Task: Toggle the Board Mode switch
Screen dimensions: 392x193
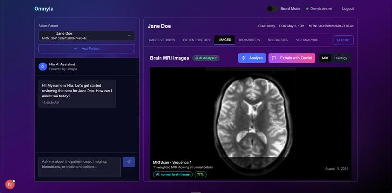Action: click(x=272, y=9)
